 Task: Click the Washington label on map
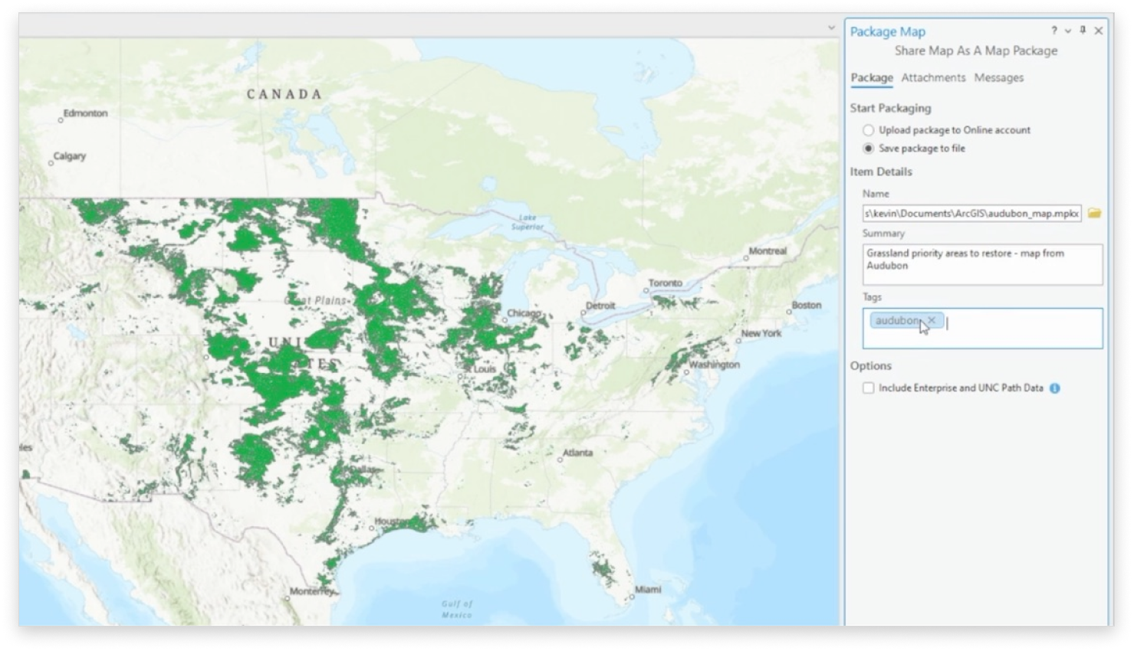point(714,365)
